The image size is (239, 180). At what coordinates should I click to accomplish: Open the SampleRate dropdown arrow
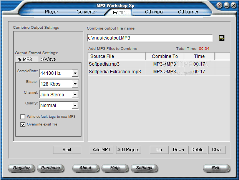(x=75, y=73)
